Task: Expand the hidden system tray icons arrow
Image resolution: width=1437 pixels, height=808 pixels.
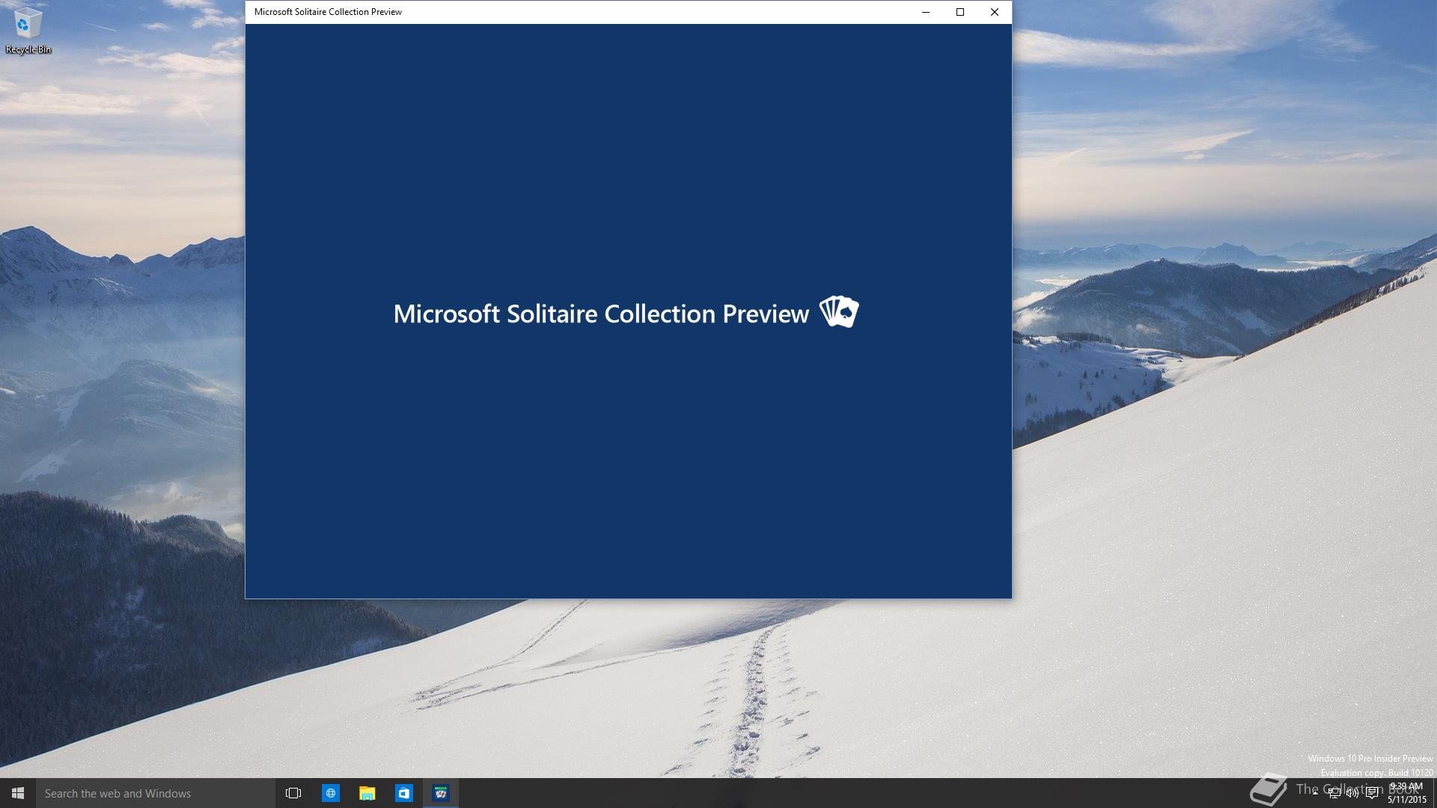Action: 1315,793
